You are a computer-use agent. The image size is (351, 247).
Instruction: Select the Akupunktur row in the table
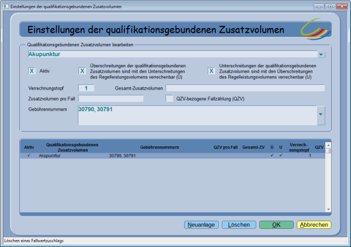click(173, 156)
